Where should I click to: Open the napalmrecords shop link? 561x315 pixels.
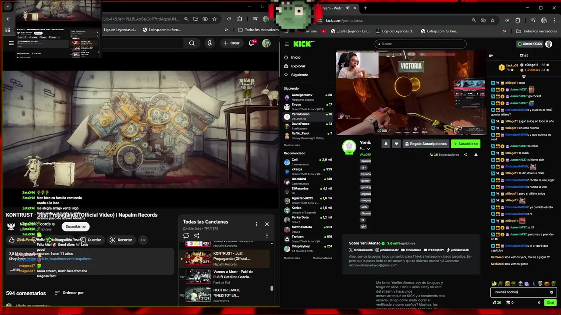pyautogui.click(x=60, y=259)
